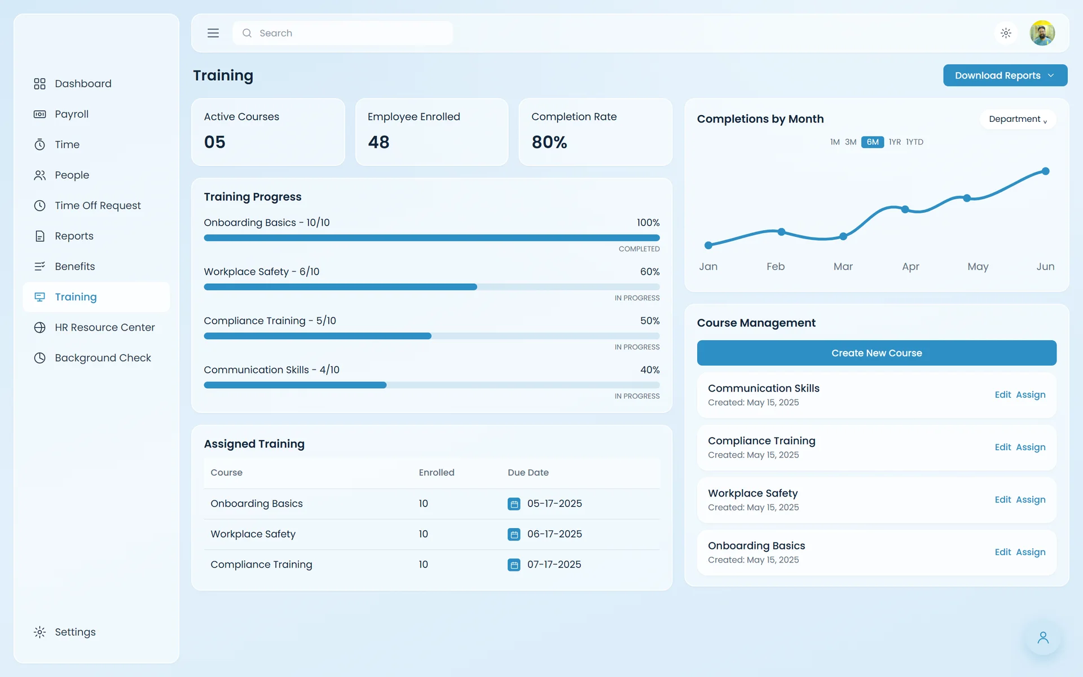Click the Reports document icon
Viewport: 1083px width, 677px height.
point(39,236)
